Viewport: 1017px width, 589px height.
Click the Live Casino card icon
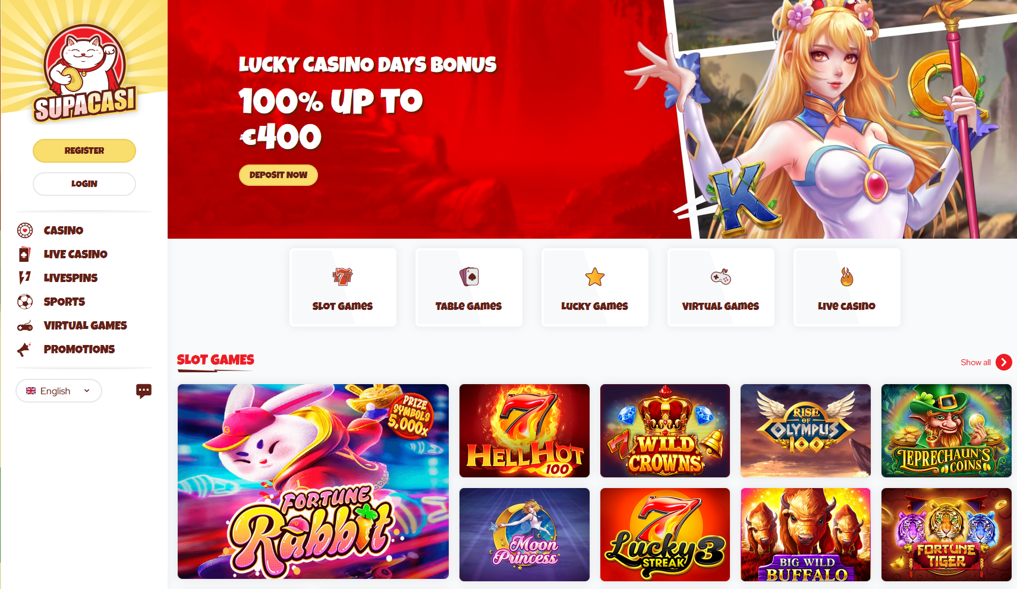pyautogui.click(x=24, y=254)
